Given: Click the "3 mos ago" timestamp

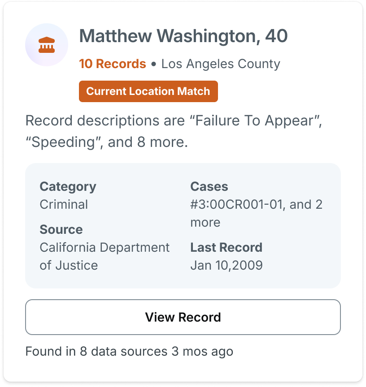Looking at the screenshot, I should pyautogui.click(x=202, y=351).
